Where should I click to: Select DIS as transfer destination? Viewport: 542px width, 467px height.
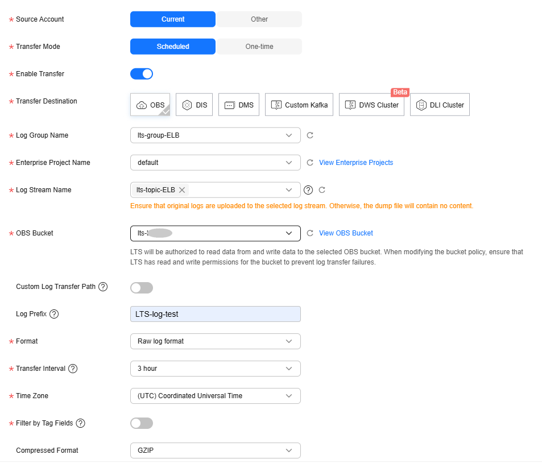coord(194,105)
